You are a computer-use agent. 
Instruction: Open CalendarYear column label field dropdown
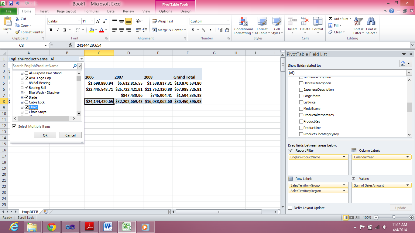click(x=408, y=157)
